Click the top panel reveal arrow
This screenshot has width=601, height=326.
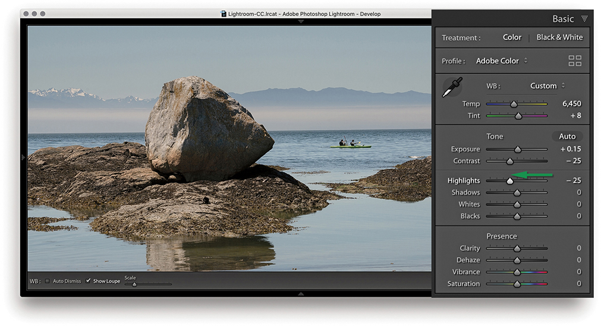(x=300, y=21)
